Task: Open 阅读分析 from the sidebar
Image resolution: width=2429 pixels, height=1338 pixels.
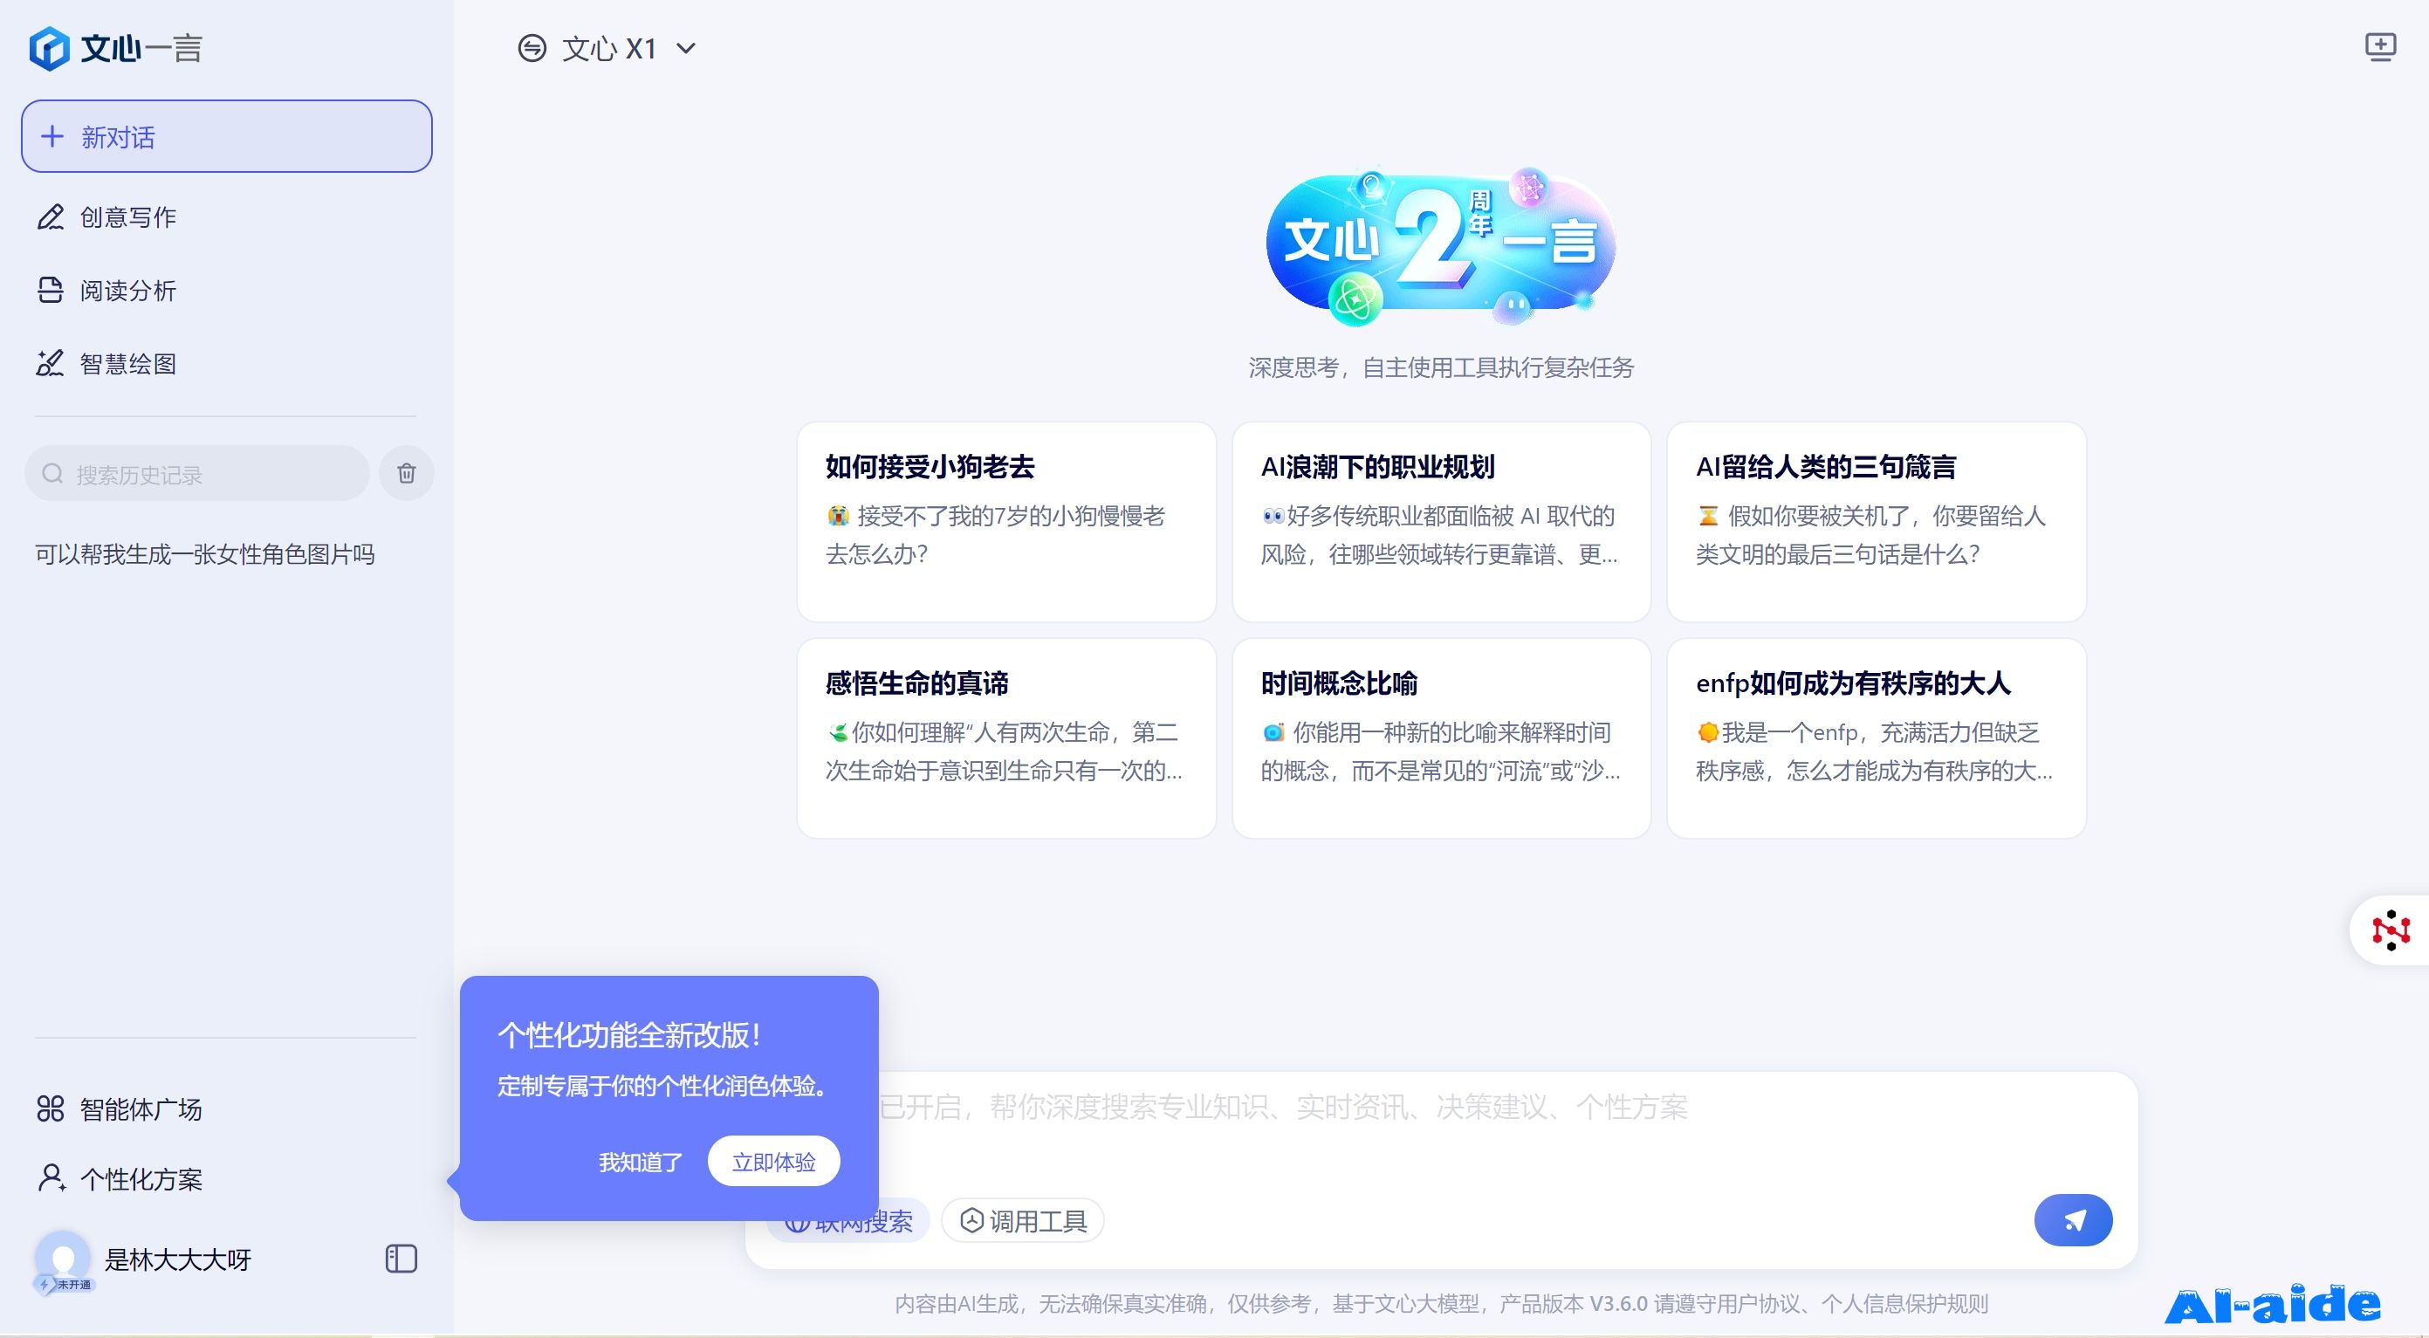Action: coord(128,291)
